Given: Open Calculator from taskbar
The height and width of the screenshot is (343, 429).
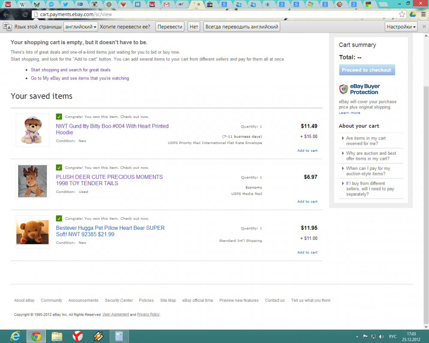Looking at the screenshot, I should coord(119,336).
